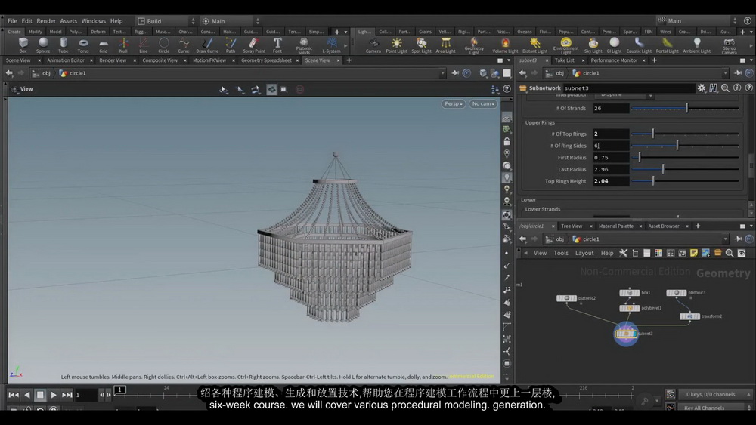Add a Geometry Light
This screenshot has width=756, height=425.
475,46
